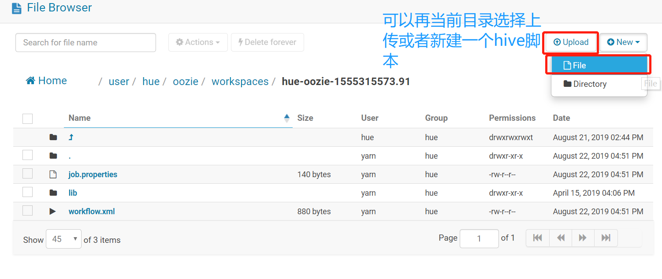Select the checkbox for workflow.xml
The image size is (662, 279).
(x=28, y=210)
